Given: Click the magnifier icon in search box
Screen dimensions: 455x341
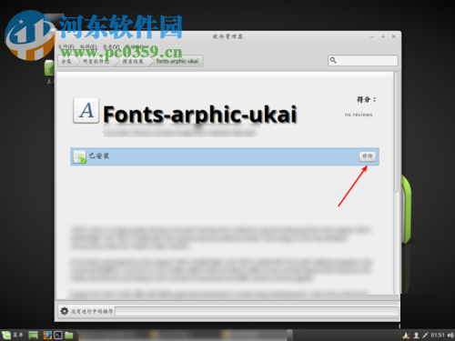Looking at the screenshot, I should [333, 60].
